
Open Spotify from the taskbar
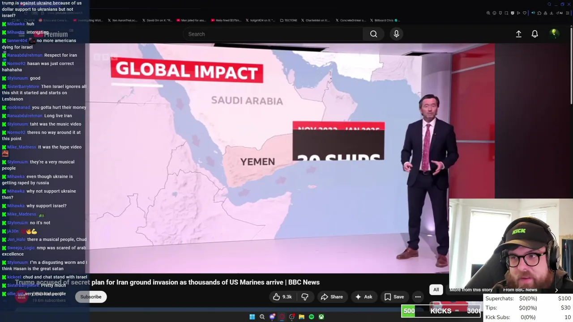[x=311, y=317]
